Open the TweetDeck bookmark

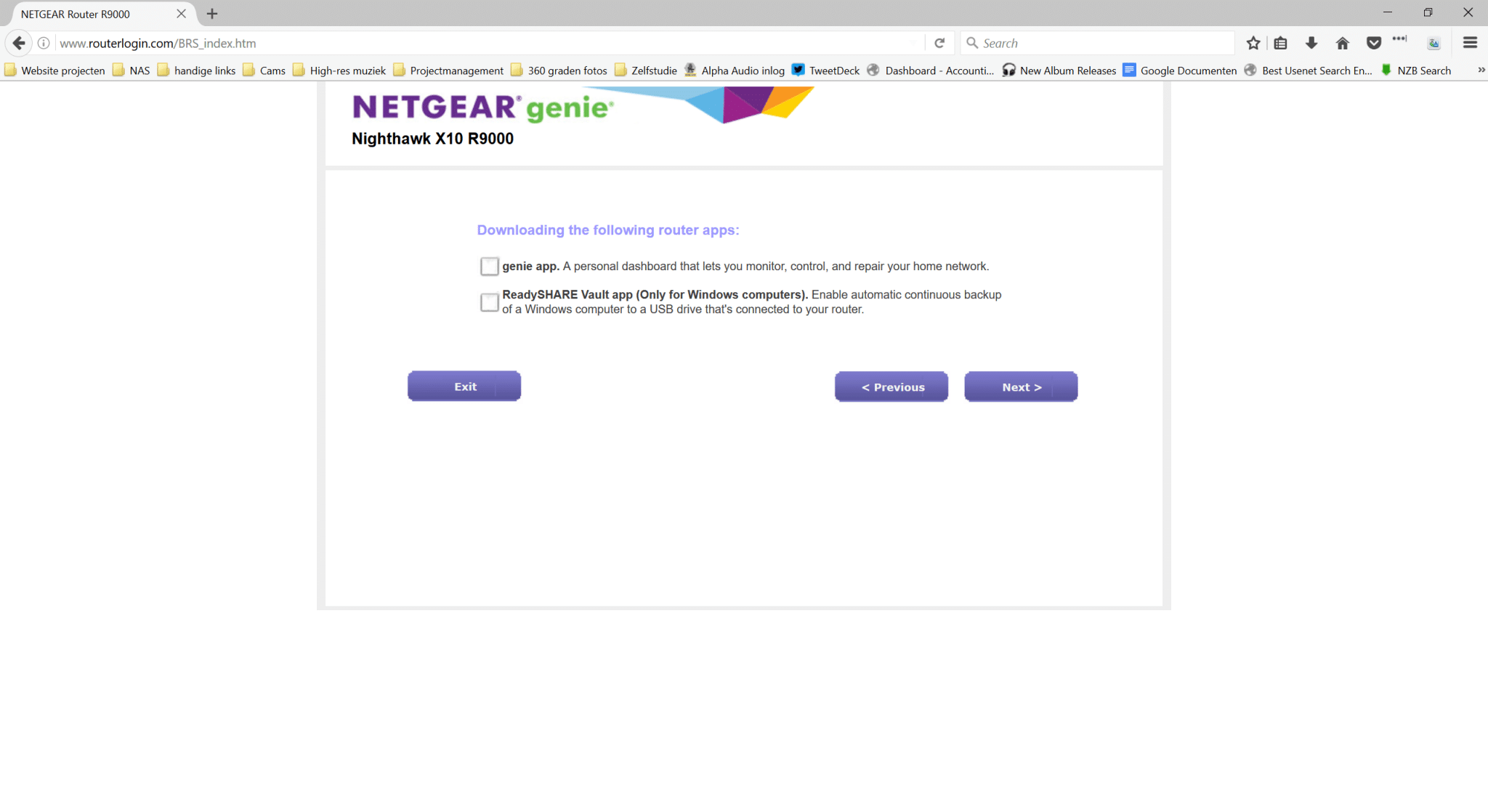826,70
